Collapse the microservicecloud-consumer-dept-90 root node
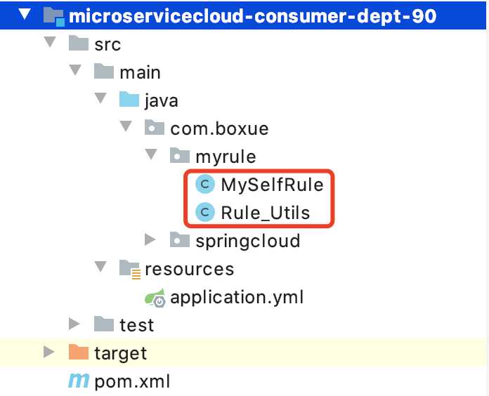Image resolution: width=489 pixels, height=396 pixels. [25, 14]
